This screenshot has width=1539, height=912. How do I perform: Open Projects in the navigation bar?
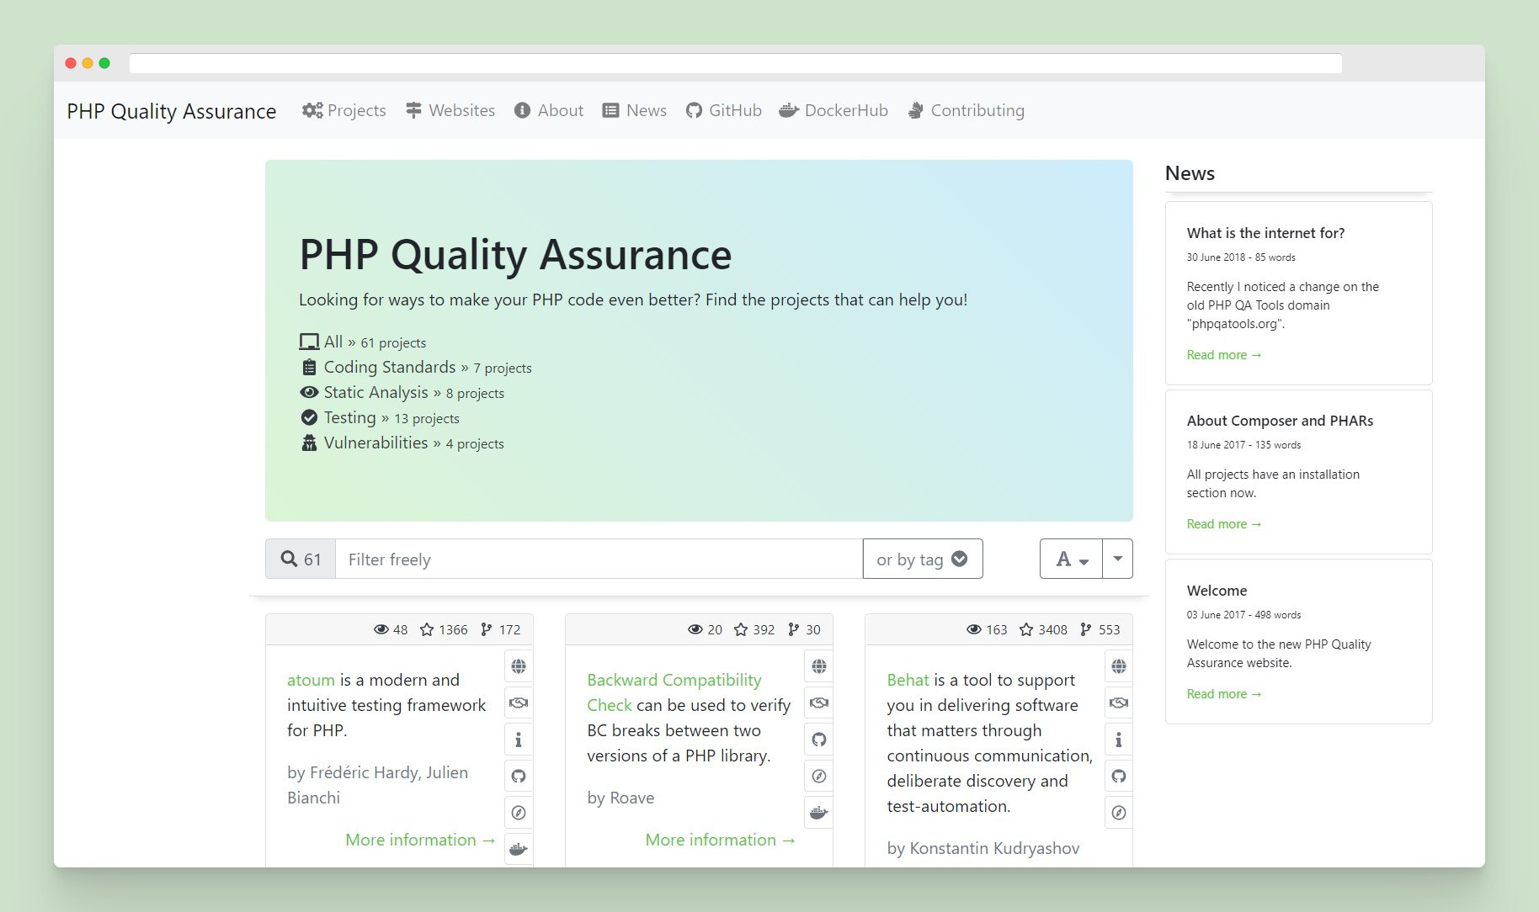tap(343, 110)
